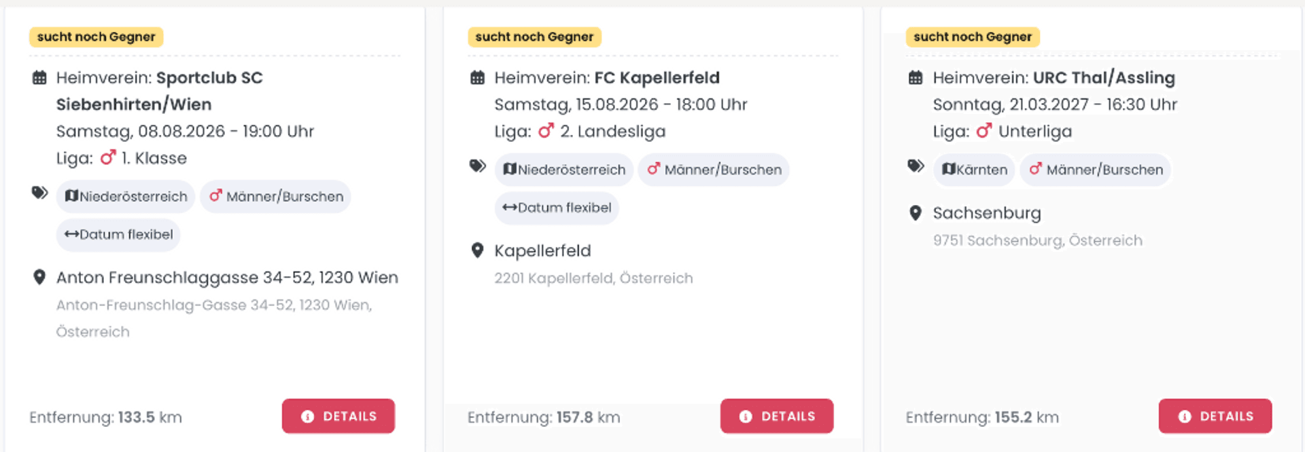Click the male symbol beside 2. Landesliga

click(x=546, y=131)
